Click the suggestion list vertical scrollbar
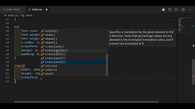The width and height of the screenshot is (195, 109). [x=107, y=64]
